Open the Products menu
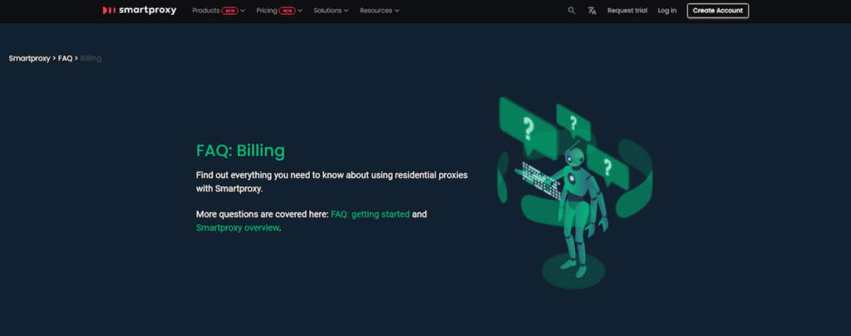851x336 pixels. (206, 10)
